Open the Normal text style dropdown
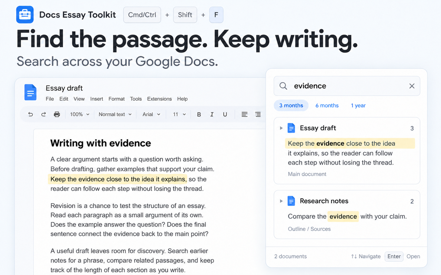The height and width of the screenshot is (275, 441). [x=115, y=114]
